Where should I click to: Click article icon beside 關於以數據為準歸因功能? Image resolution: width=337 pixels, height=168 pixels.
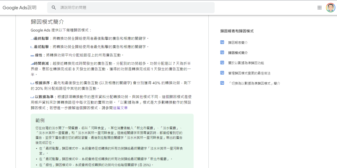coord(222,63)
